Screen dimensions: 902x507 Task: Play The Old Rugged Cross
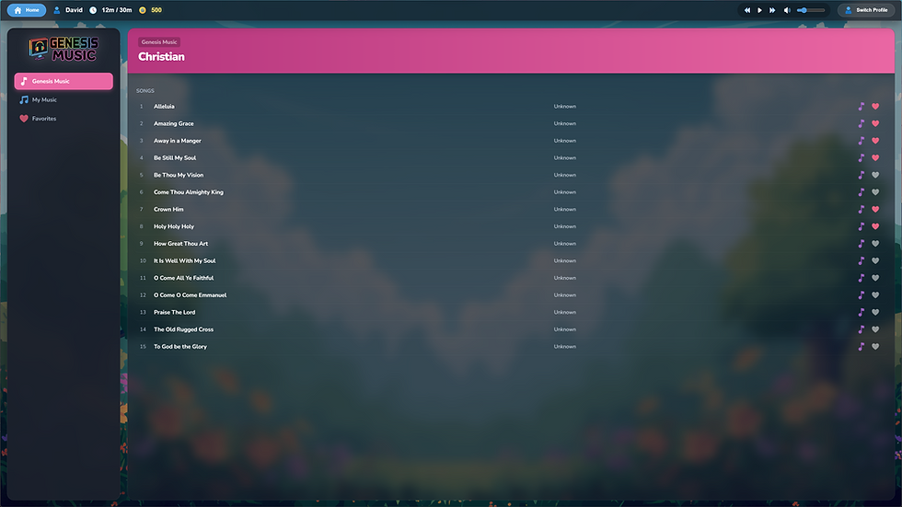point(183,329)
